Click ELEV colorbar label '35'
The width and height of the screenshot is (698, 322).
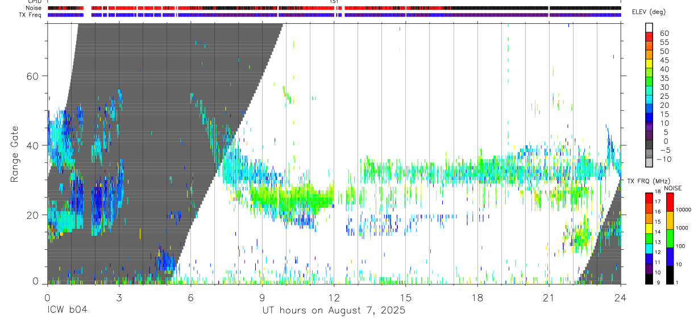(663, 78)
